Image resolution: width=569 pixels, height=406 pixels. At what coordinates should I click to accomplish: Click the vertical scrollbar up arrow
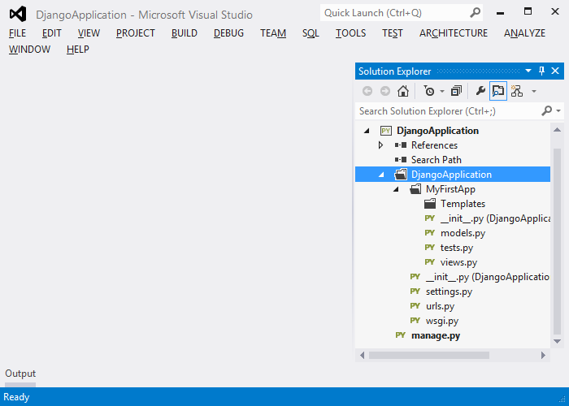tap(557, 130)
